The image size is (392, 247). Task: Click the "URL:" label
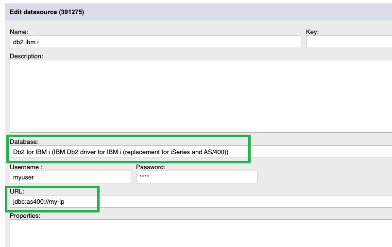pyautogui.click(x=17, y=191)
